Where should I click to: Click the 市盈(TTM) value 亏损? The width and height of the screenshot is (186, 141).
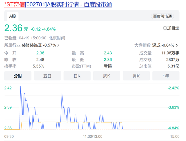(x=108, y=66)
